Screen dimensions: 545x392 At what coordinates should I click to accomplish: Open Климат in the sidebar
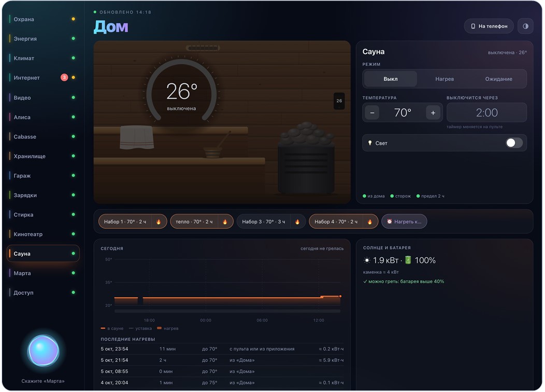pyautogui.click(x=43, y=58)
